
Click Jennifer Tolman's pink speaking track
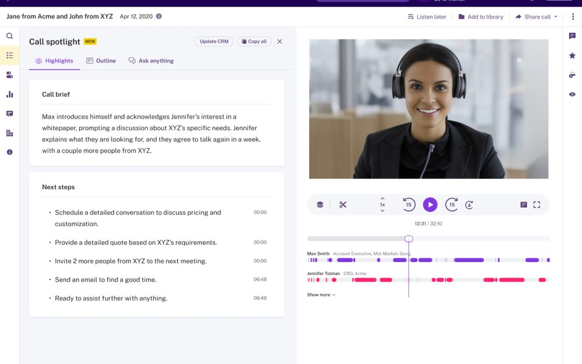click(x=428, y=280)
